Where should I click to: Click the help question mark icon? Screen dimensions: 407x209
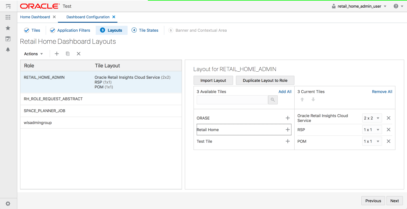pyautogui.click(x=396, y=6)
